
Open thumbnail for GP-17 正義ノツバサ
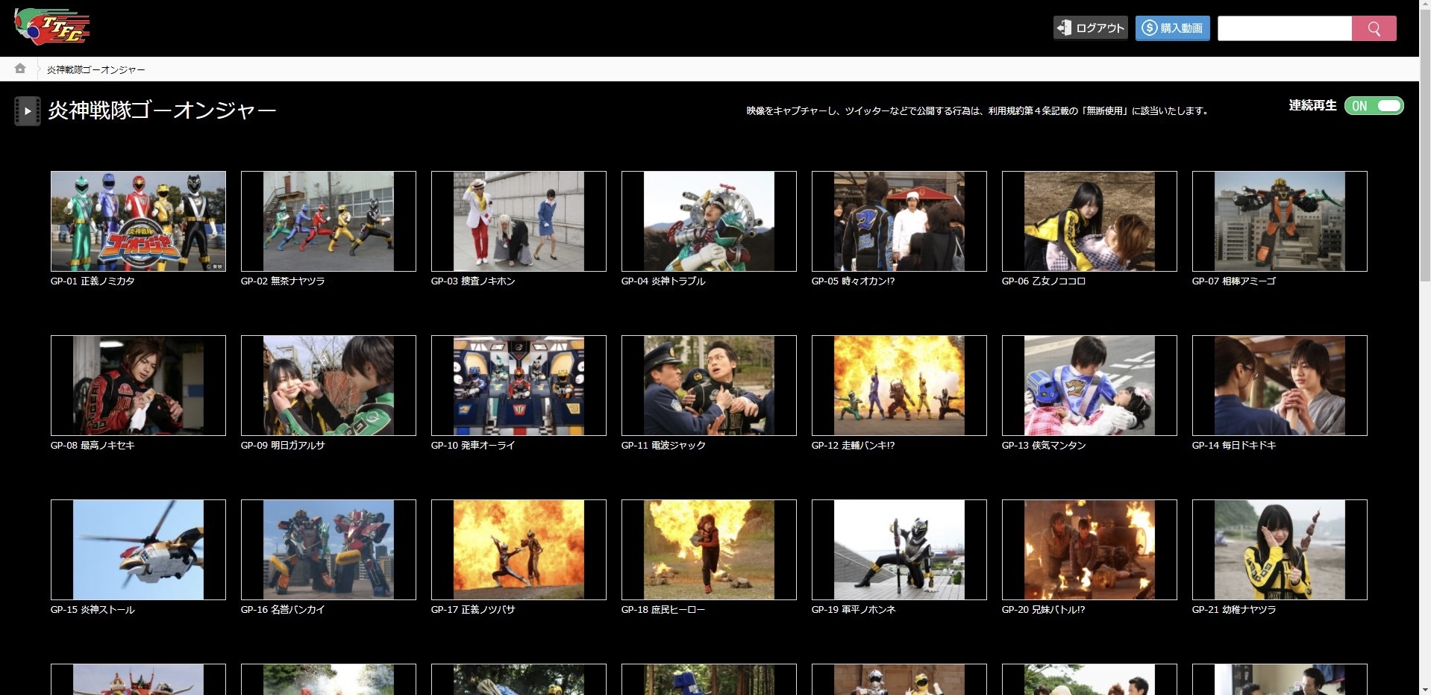pyautogui.click(x=519, y=549)
